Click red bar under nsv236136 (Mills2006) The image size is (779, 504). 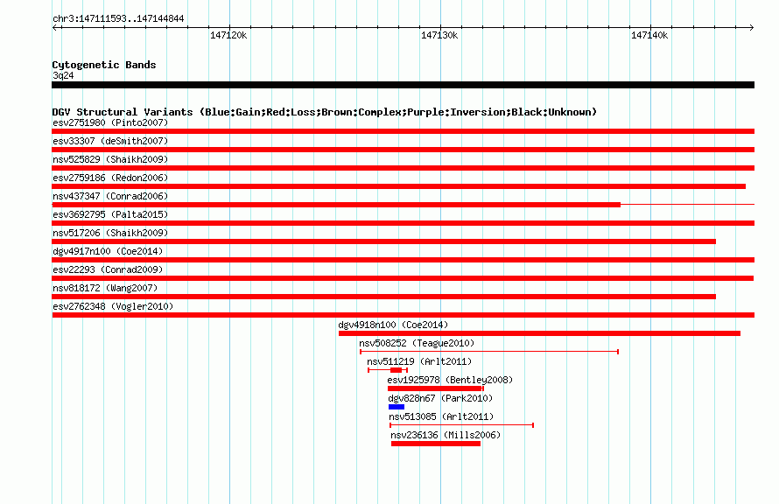point(436,444)
